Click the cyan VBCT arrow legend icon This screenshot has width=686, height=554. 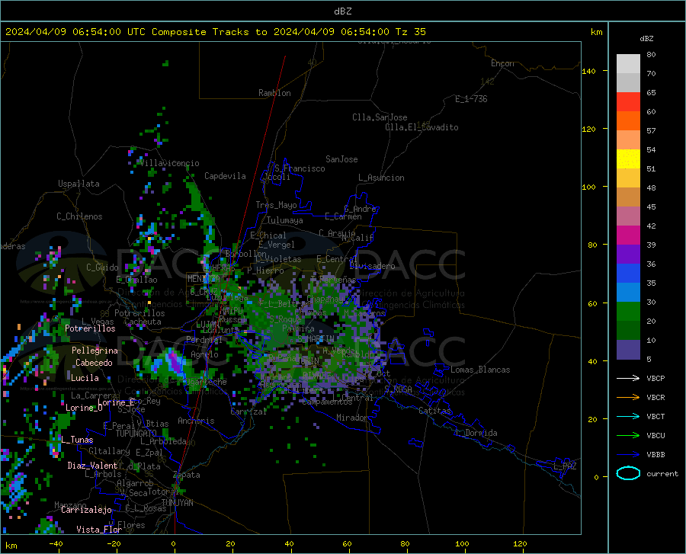coord(628,416)
